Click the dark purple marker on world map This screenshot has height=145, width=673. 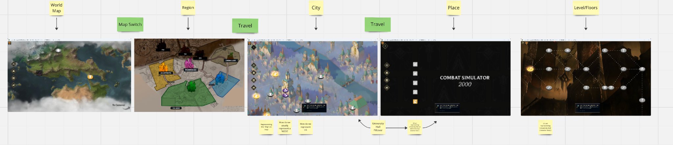(39, 73)
